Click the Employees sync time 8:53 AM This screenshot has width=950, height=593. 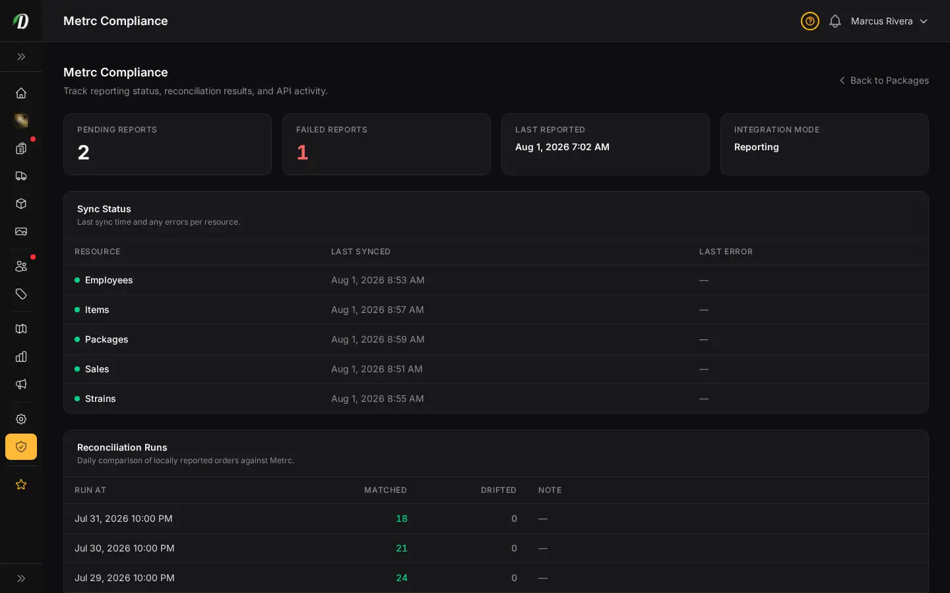[378, 280]
